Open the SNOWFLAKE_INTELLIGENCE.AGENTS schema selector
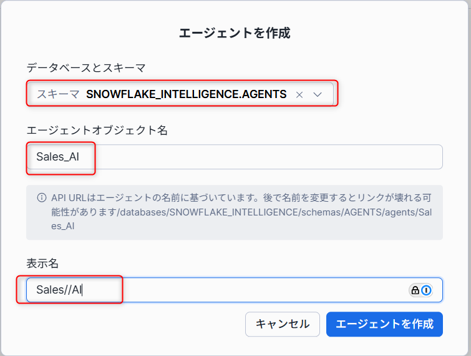471x356 pixels. [x=186, y=94]
